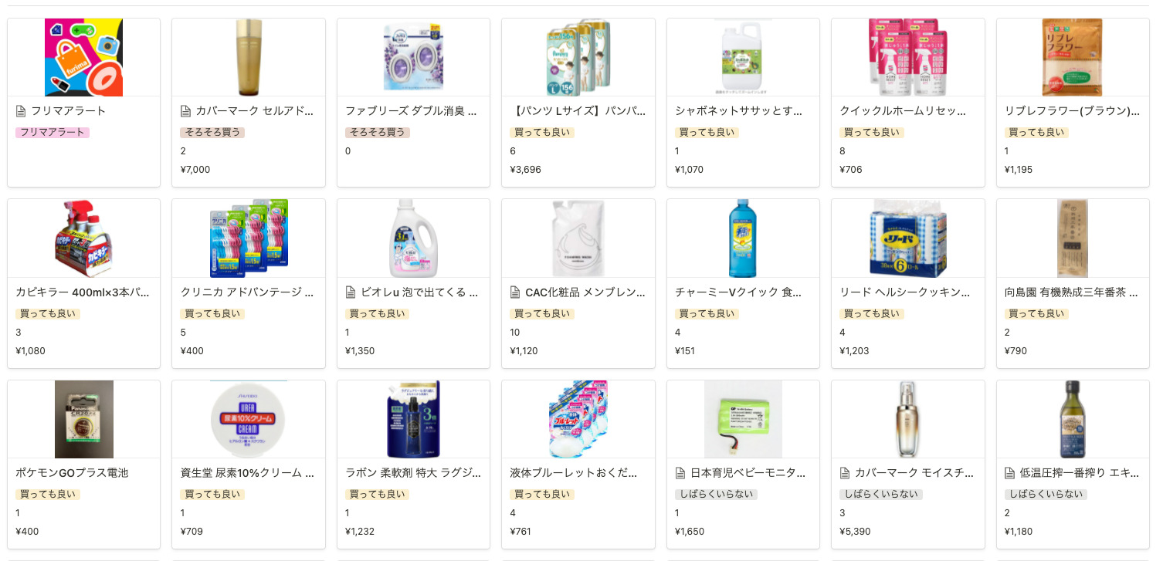The width and height of the screenshot is (1163, 561).
Task: Click しばらくいらない tag on 日本育児 card
Action: [716, 495]
